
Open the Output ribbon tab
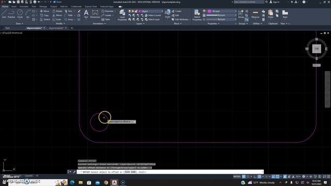(53, 7)
